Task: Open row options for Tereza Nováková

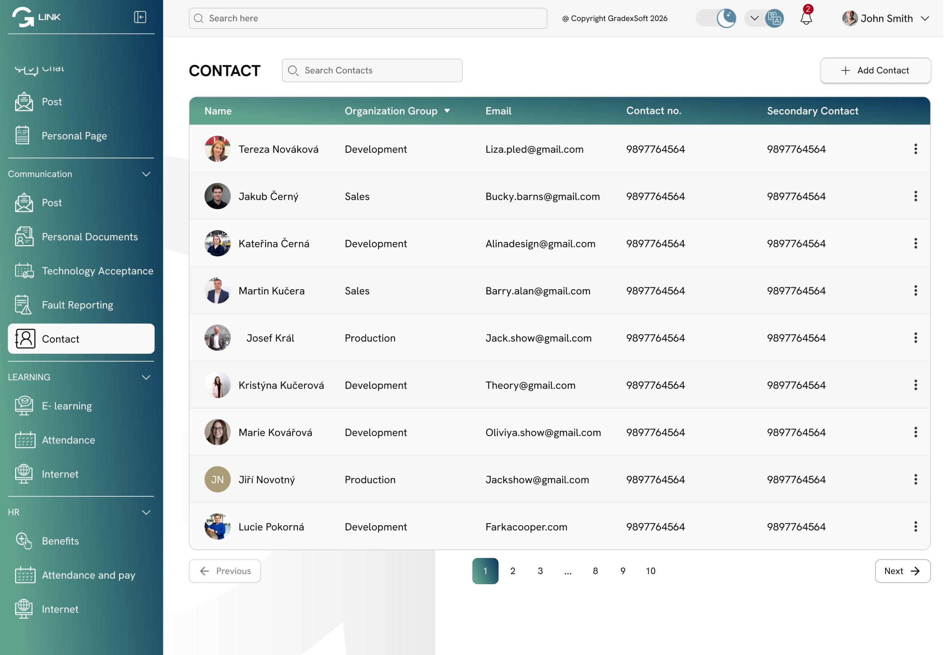Action: pos(915,149)
